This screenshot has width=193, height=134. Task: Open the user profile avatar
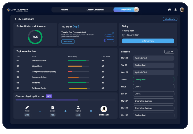click(182, 10)
